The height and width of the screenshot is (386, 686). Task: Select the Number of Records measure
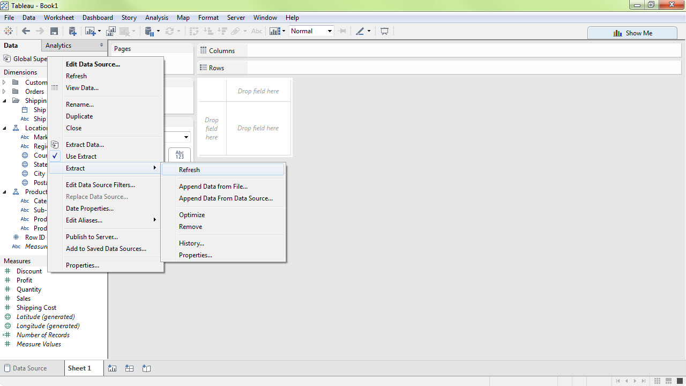click(x=43, y=335)
